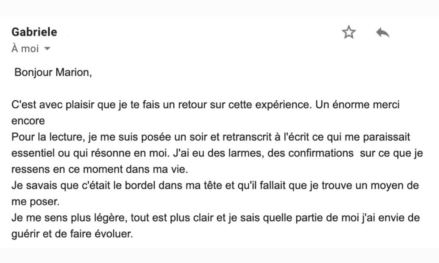Viewport: 439px width, 263px height.
Task: Expand recipient details arrow beside À moi
Action: tap(47, 49)
